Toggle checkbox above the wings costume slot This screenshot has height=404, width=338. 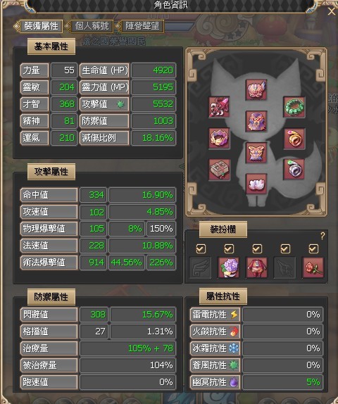click(x=201, y=248)
